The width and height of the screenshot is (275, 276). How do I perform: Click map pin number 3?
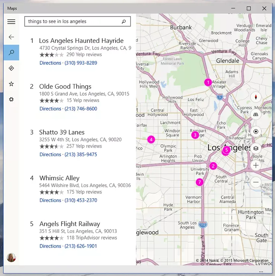tap(195, 135)
